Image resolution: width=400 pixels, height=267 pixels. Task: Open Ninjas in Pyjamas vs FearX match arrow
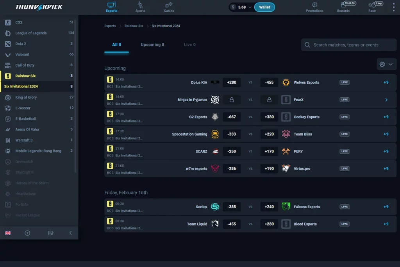(386, 100)
